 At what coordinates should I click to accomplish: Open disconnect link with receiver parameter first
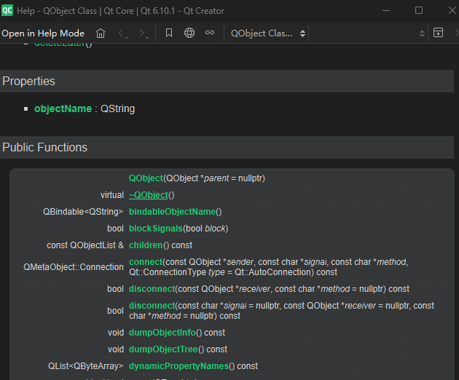click(x=152, y=289)
